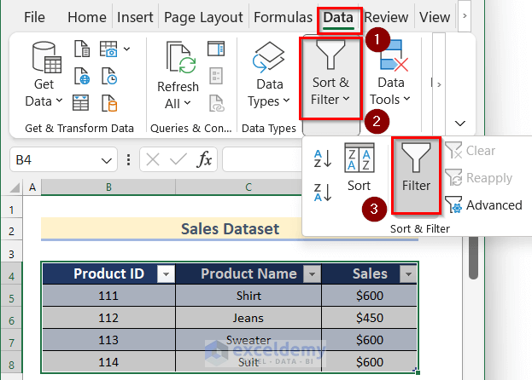Click the cell containing $450
Image resolution: width=532 pixels, height=380 pixels.
click(370, 318)
